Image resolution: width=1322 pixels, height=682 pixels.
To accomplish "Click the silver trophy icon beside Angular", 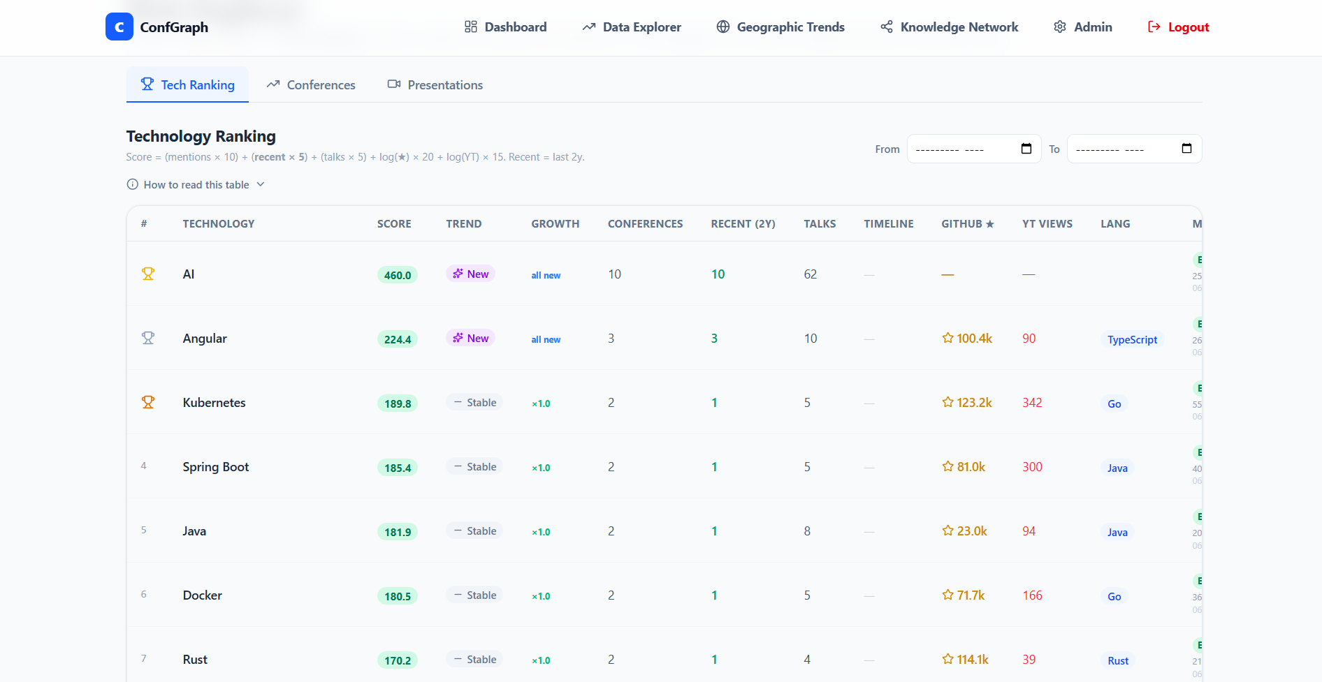I will (x=148, y=338).
